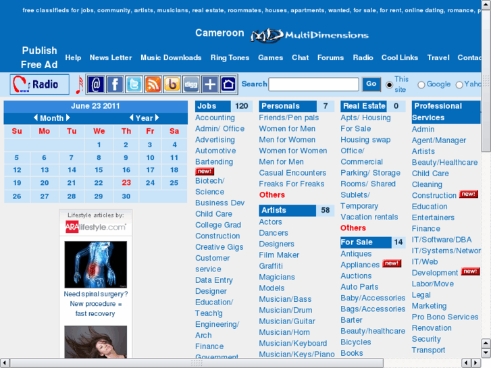491x368 pixels.
Task: Open the ARAlifestyle.com logo
Action: (x=96, y=227)
